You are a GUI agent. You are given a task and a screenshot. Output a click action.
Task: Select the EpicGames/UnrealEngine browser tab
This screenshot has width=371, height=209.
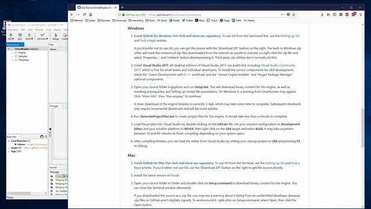pos(97,8)
